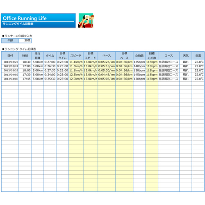
Task: Click the pace cell 0:05:18/km
Action: pyautogui.click(x=107, y=66)
